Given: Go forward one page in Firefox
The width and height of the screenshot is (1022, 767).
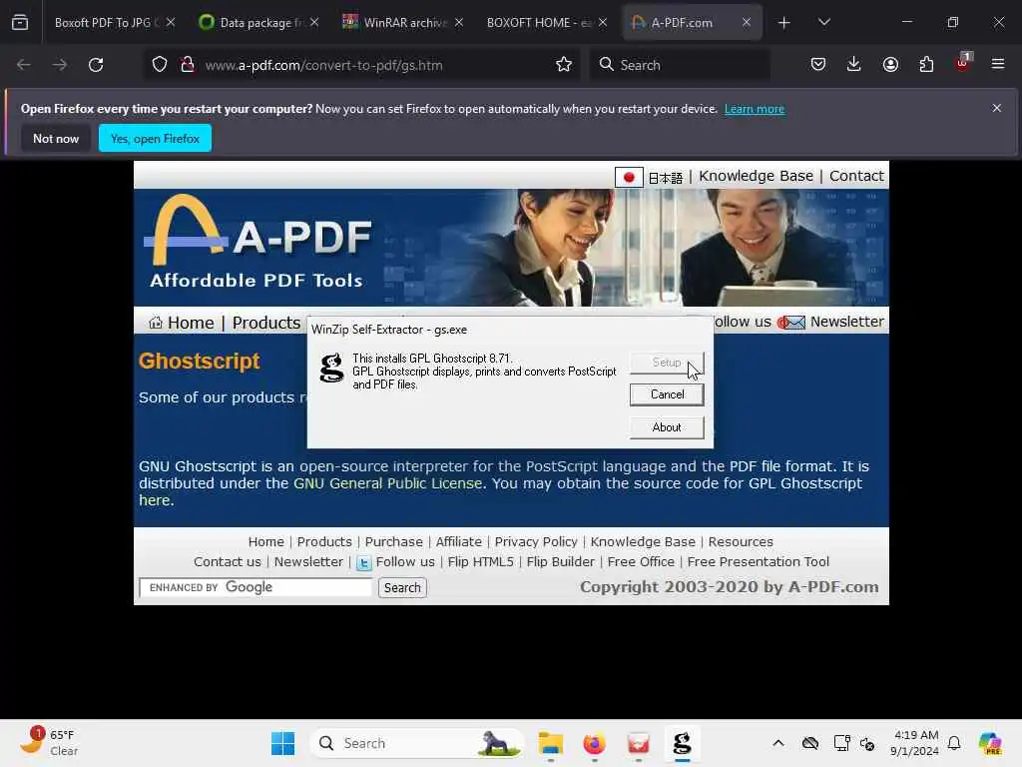Looking at the screenshot, I should [59, 65].
